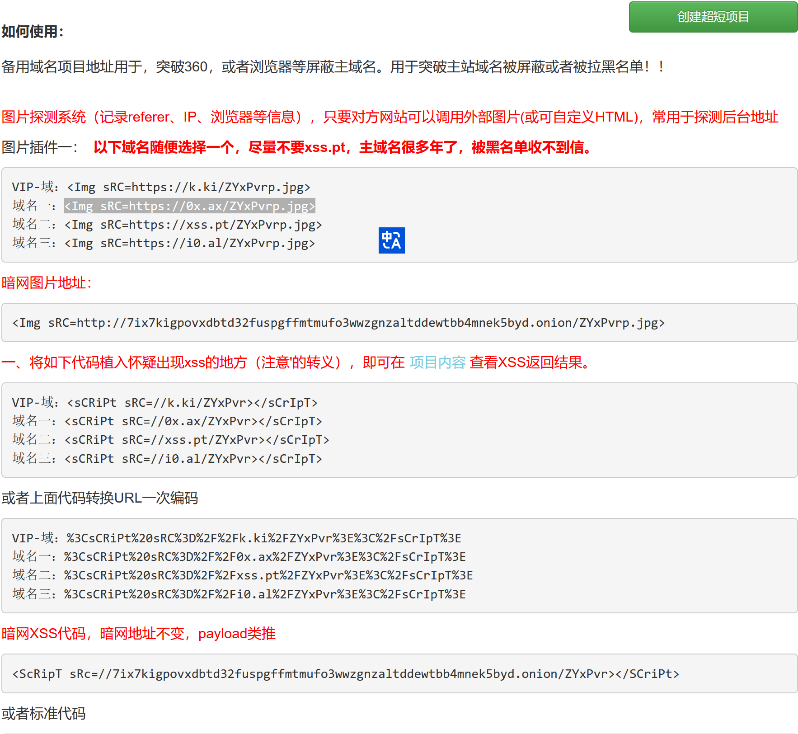The width and height of the screenshot is (798, 734).
Task: Click the 暗网图片地址 label
Action: click(x=47, y=283)
